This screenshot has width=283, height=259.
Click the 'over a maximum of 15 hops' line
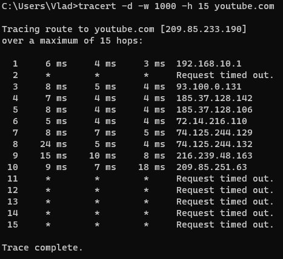pos(72,41)
